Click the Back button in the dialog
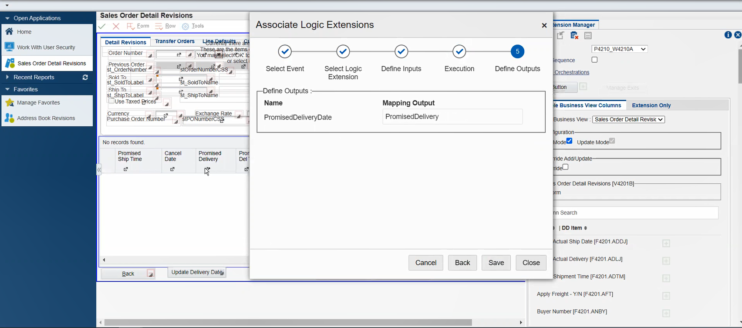 click(462, 263)
